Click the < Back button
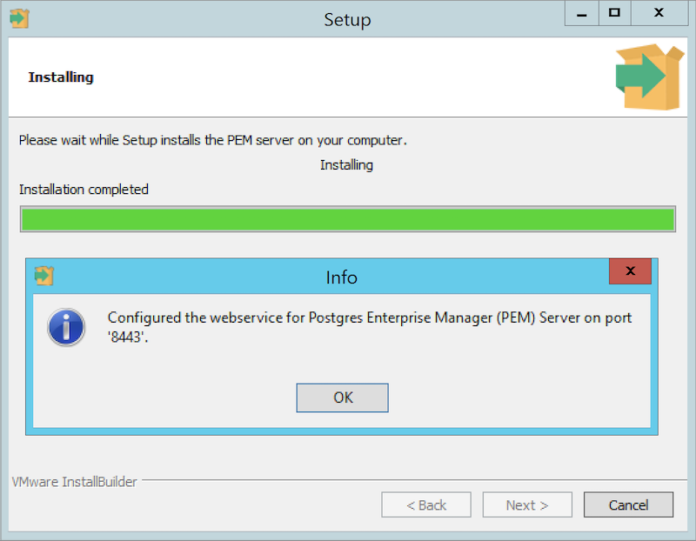The width and height of the screenshot is (696, 541). point(426,504)
